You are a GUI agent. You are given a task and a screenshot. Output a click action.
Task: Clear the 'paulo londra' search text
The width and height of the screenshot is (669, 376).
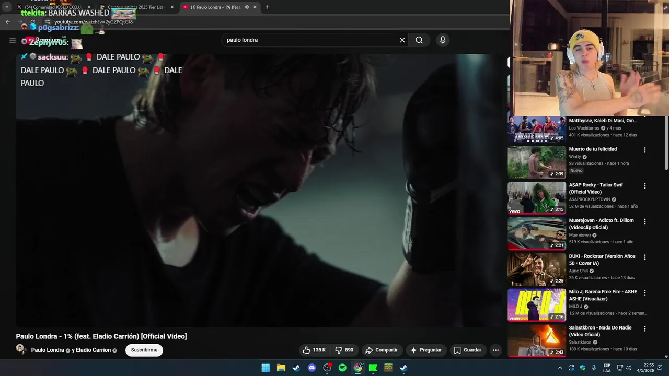pyautogui.click(x=402, y=40)
